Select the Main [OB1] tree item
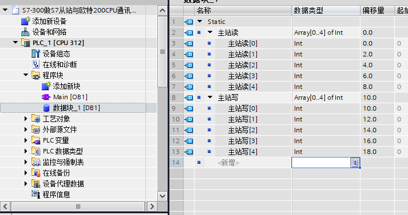Screen dimensions: 408x215 pos(70,97)
